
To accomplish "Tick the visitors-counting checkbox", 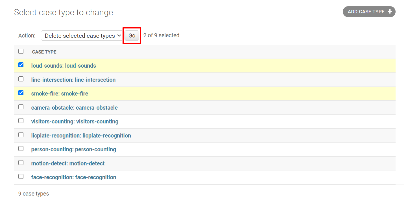I will point(21,121).
